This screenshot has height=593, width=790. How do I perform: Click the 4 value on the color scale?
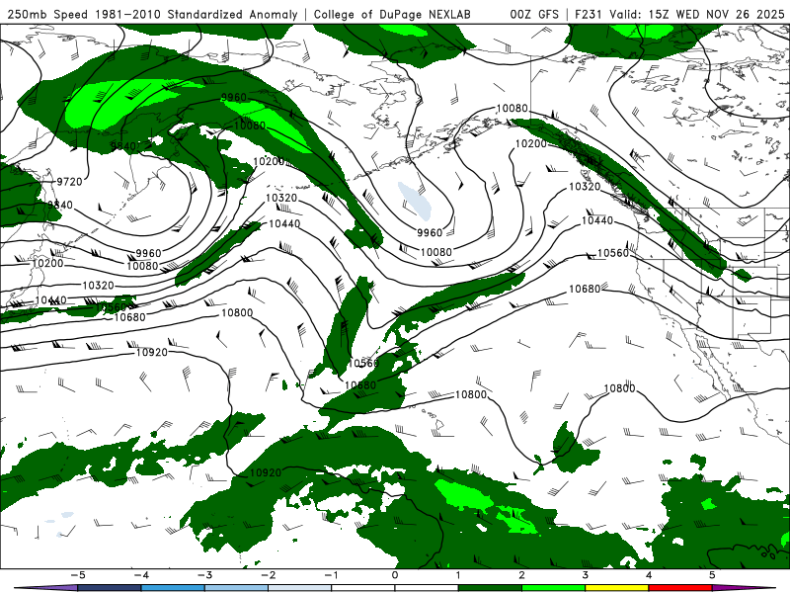pyautogui.click(x=649, y=575)
